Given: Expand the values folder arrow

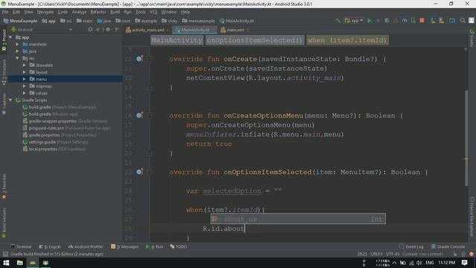Looking at the screenshot, I should tap(25, 93).
